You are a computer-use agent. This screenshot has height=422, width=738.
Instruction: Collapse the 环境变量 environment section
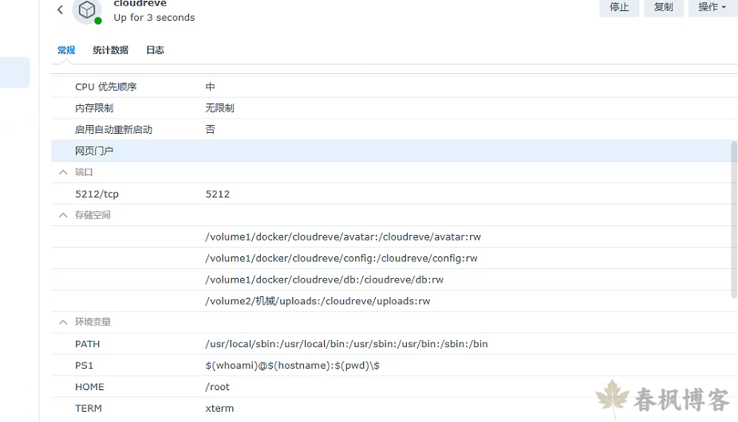point(63,322)
